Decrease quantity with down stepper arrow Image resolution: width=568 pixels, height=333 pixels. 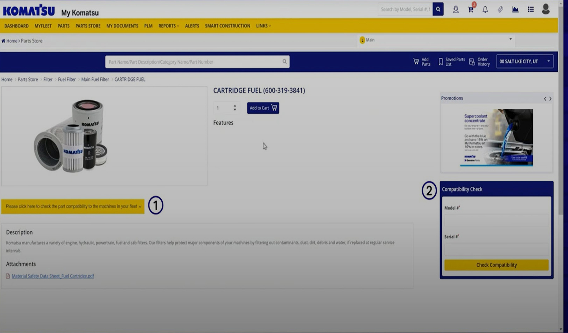235,110
